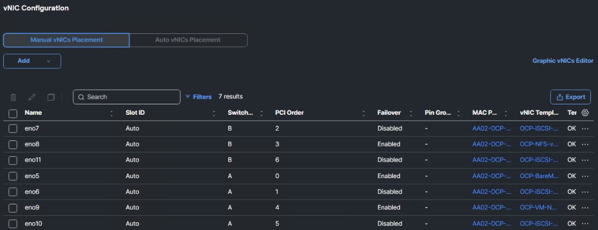The width and height of the screenshot is (598, 230).
Task: Click the pencil edit icon
Action: click(x=32, y=97)
